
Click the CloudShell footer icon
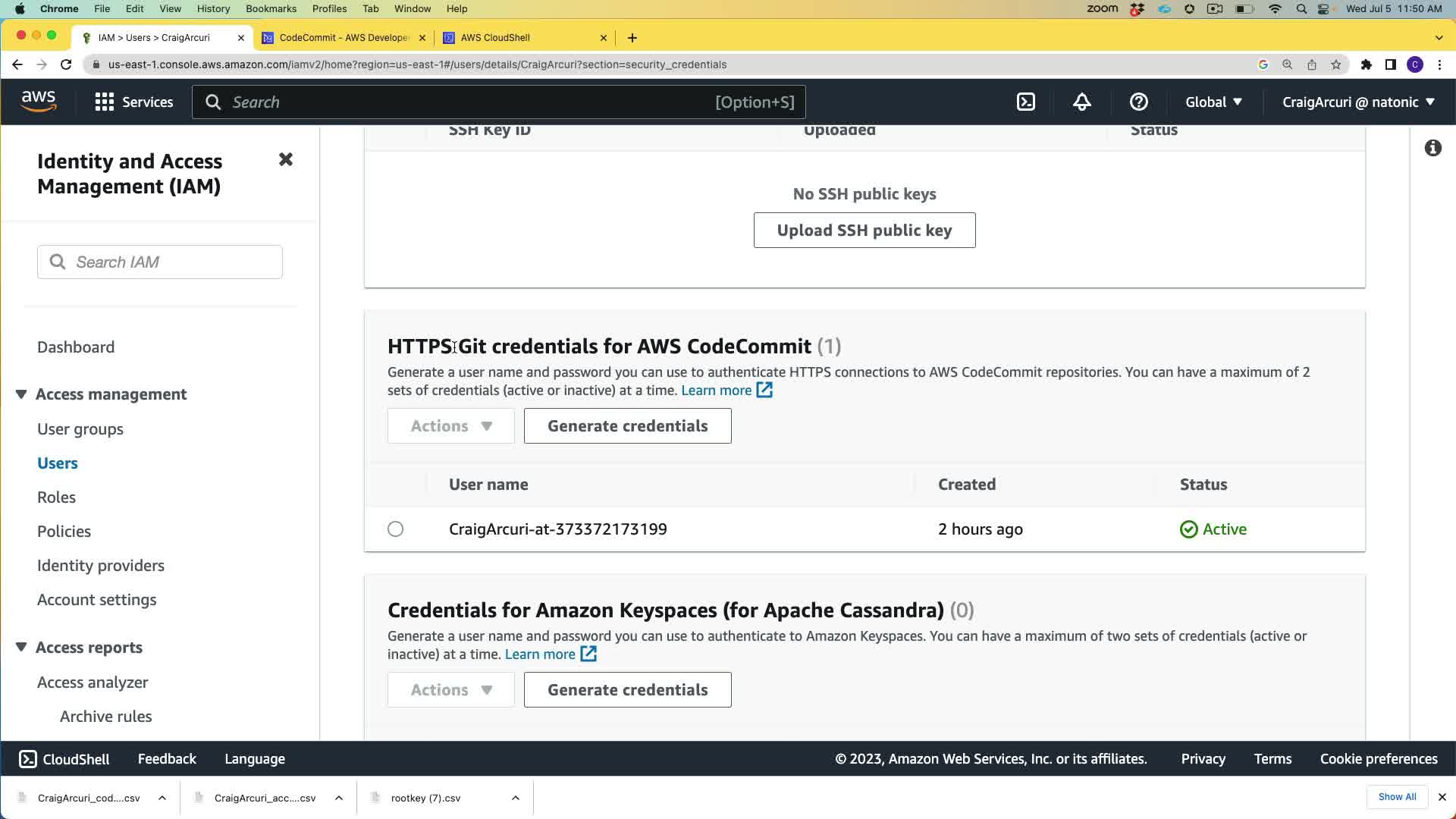pos(28,759)
